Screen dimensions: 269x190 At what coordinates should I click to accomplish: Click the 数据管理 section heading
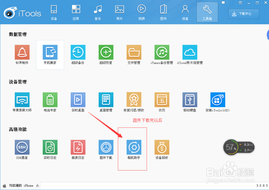(18, 34)
